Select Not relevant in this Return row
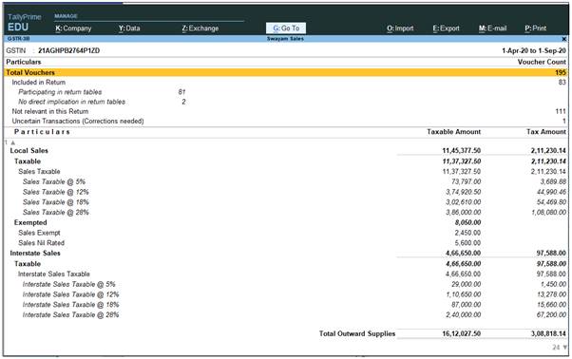The height and width of the screenshot is (359, 572). pos(286,111)
